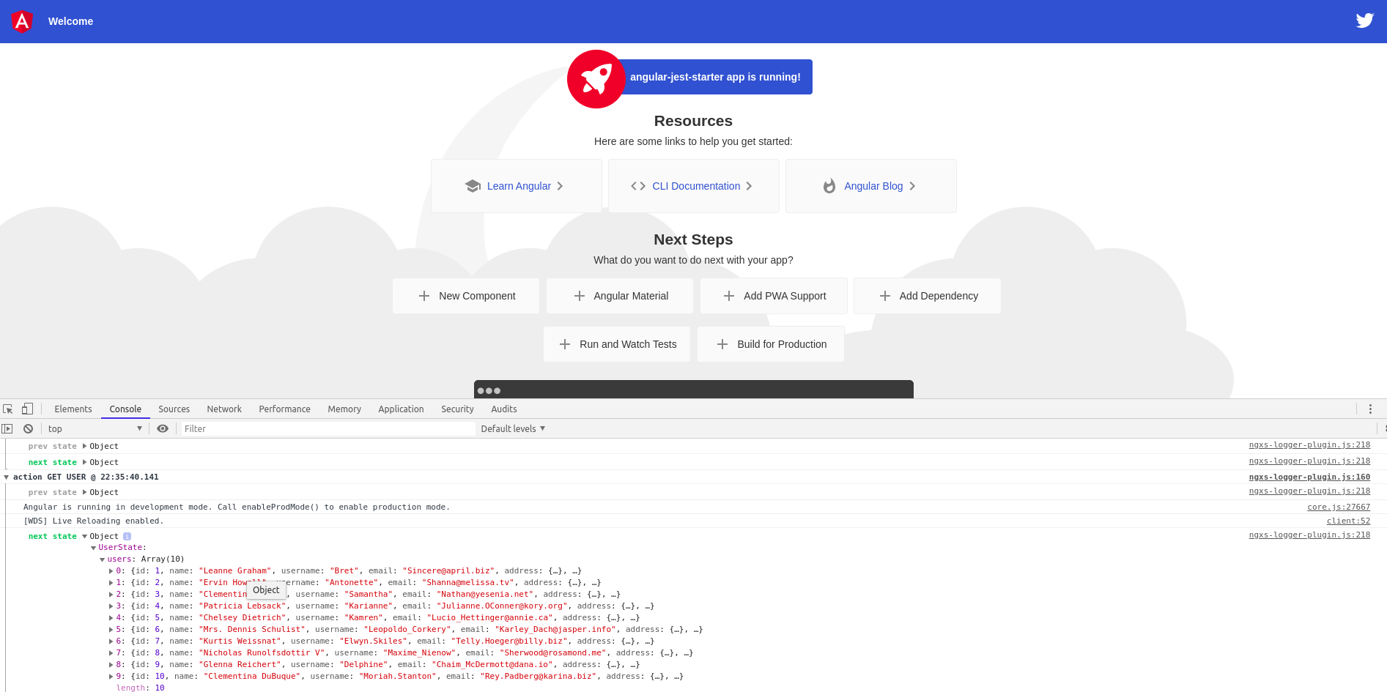Select the Console tab

(x=125, y=409)
